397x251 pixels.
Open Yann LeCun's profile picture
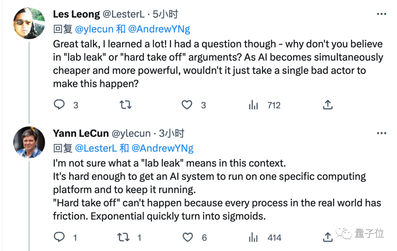[29, 142]
